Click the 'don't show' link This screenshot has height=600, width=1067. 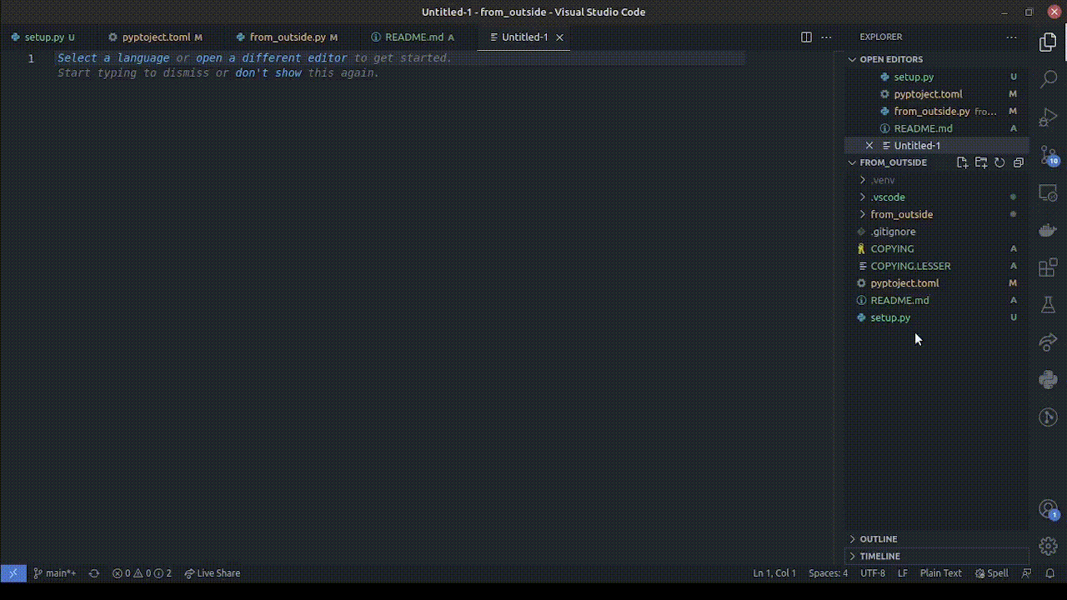268,73
